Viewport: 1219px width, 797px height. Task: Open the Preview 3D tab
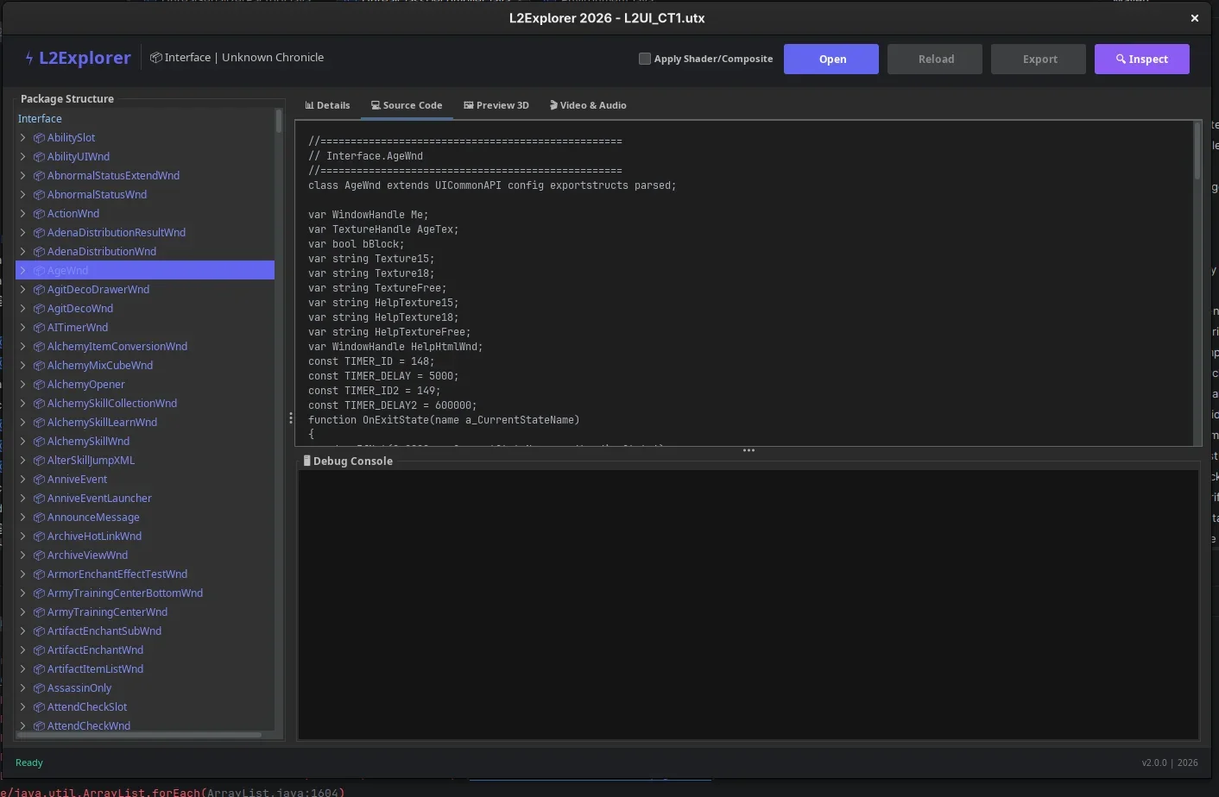click(x=496, y=105)
